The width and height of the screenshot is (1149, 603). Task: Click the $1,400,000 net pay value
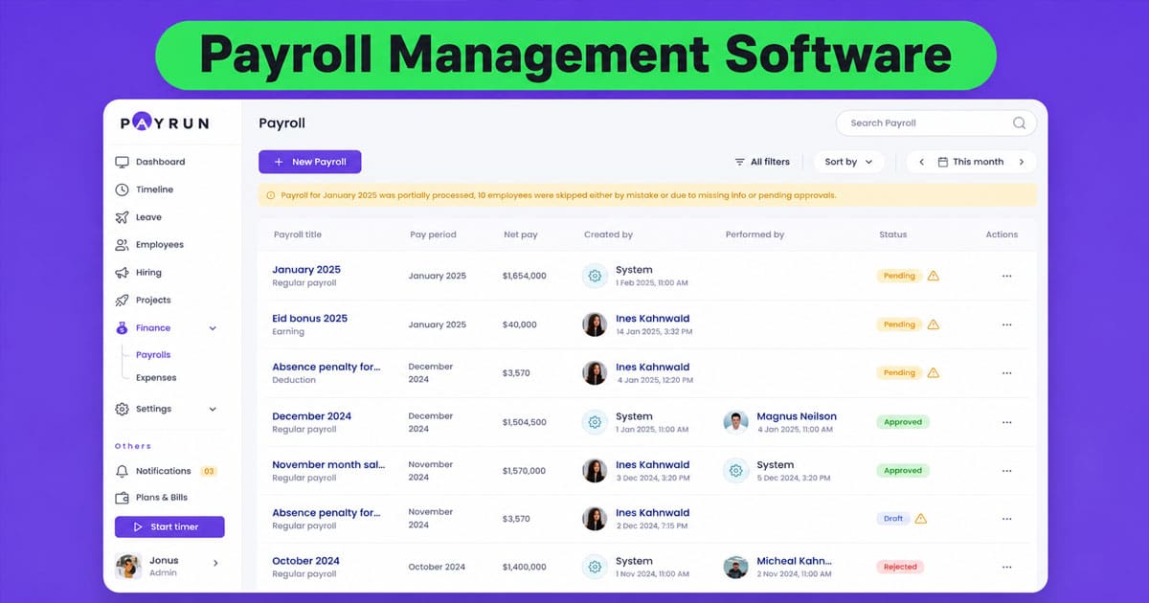[525, 567]
